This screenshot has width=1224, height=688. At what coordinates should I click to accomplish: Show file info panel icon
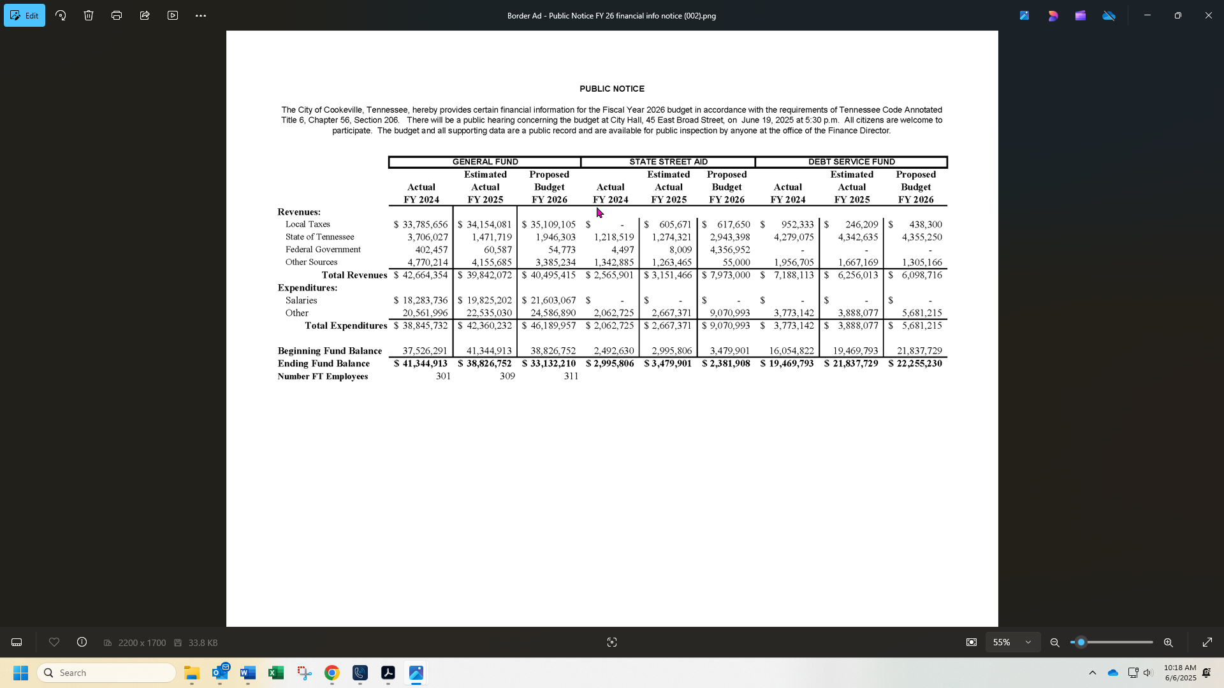coord(82,642)
